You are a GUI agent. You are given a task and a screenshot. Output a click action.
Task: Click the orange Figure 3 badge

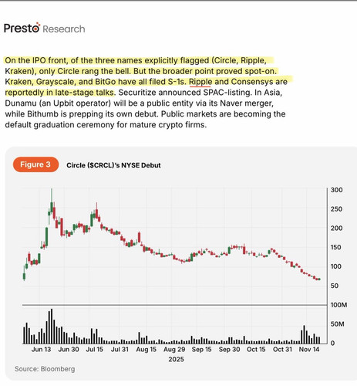pos(35,164)
